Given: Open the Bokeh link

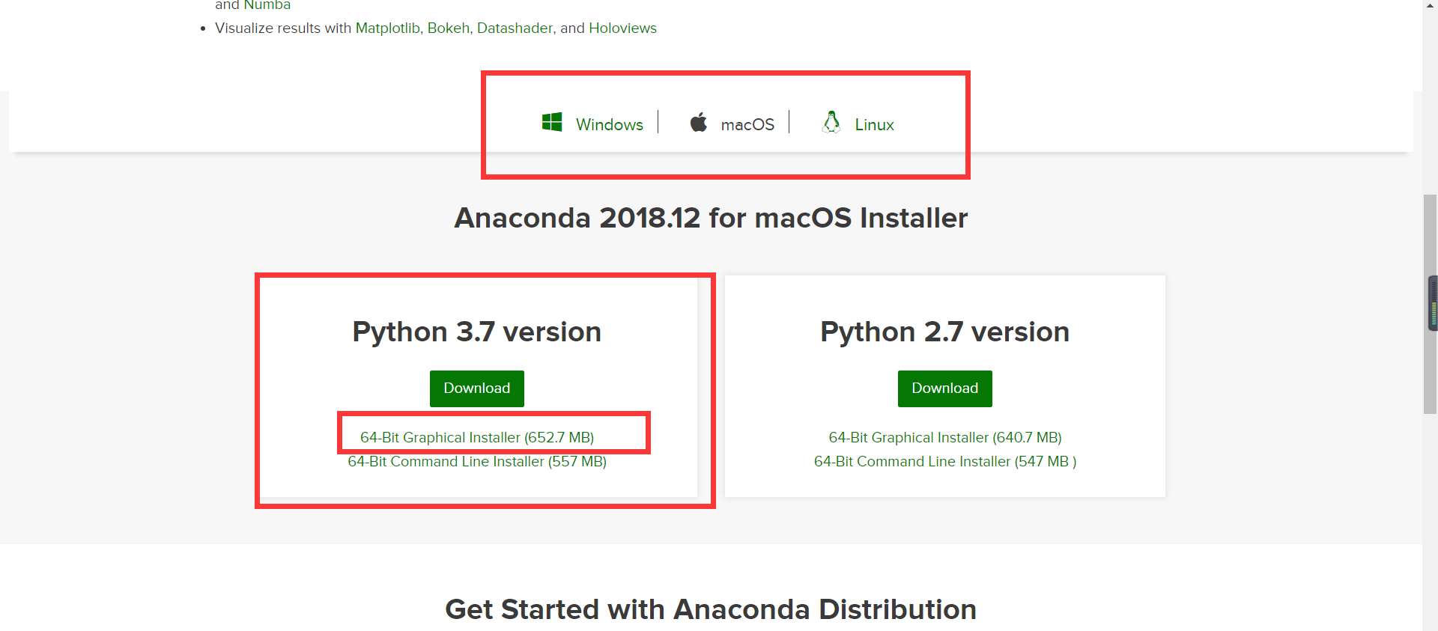Looking at the screenshot, I should (x=448, y=28).
